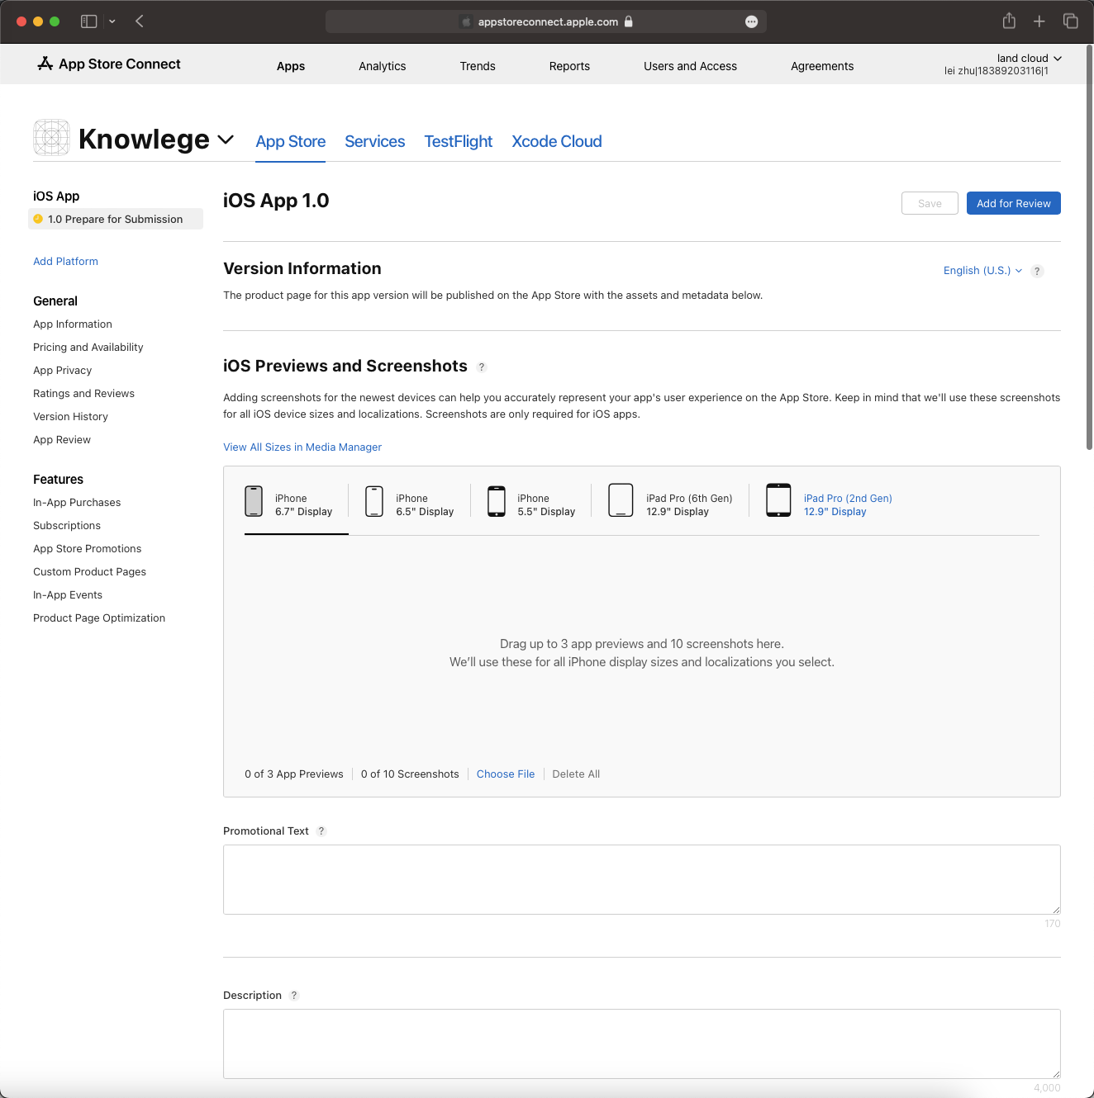Click the Safari share icon

click(x=1009, y=21)
